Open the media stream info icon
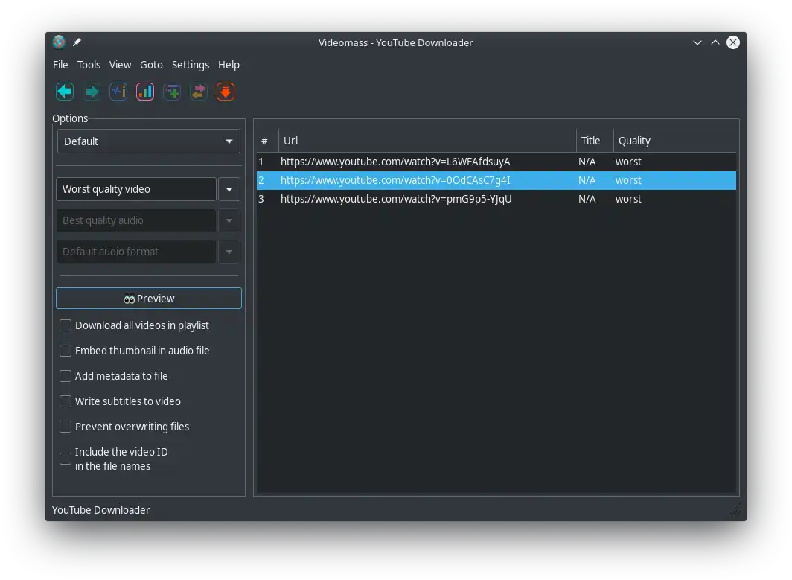Viewport: 792px width, 580px height. (118, 92)
